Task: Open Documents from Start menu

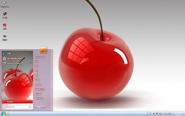Action: tap(37, 62)
